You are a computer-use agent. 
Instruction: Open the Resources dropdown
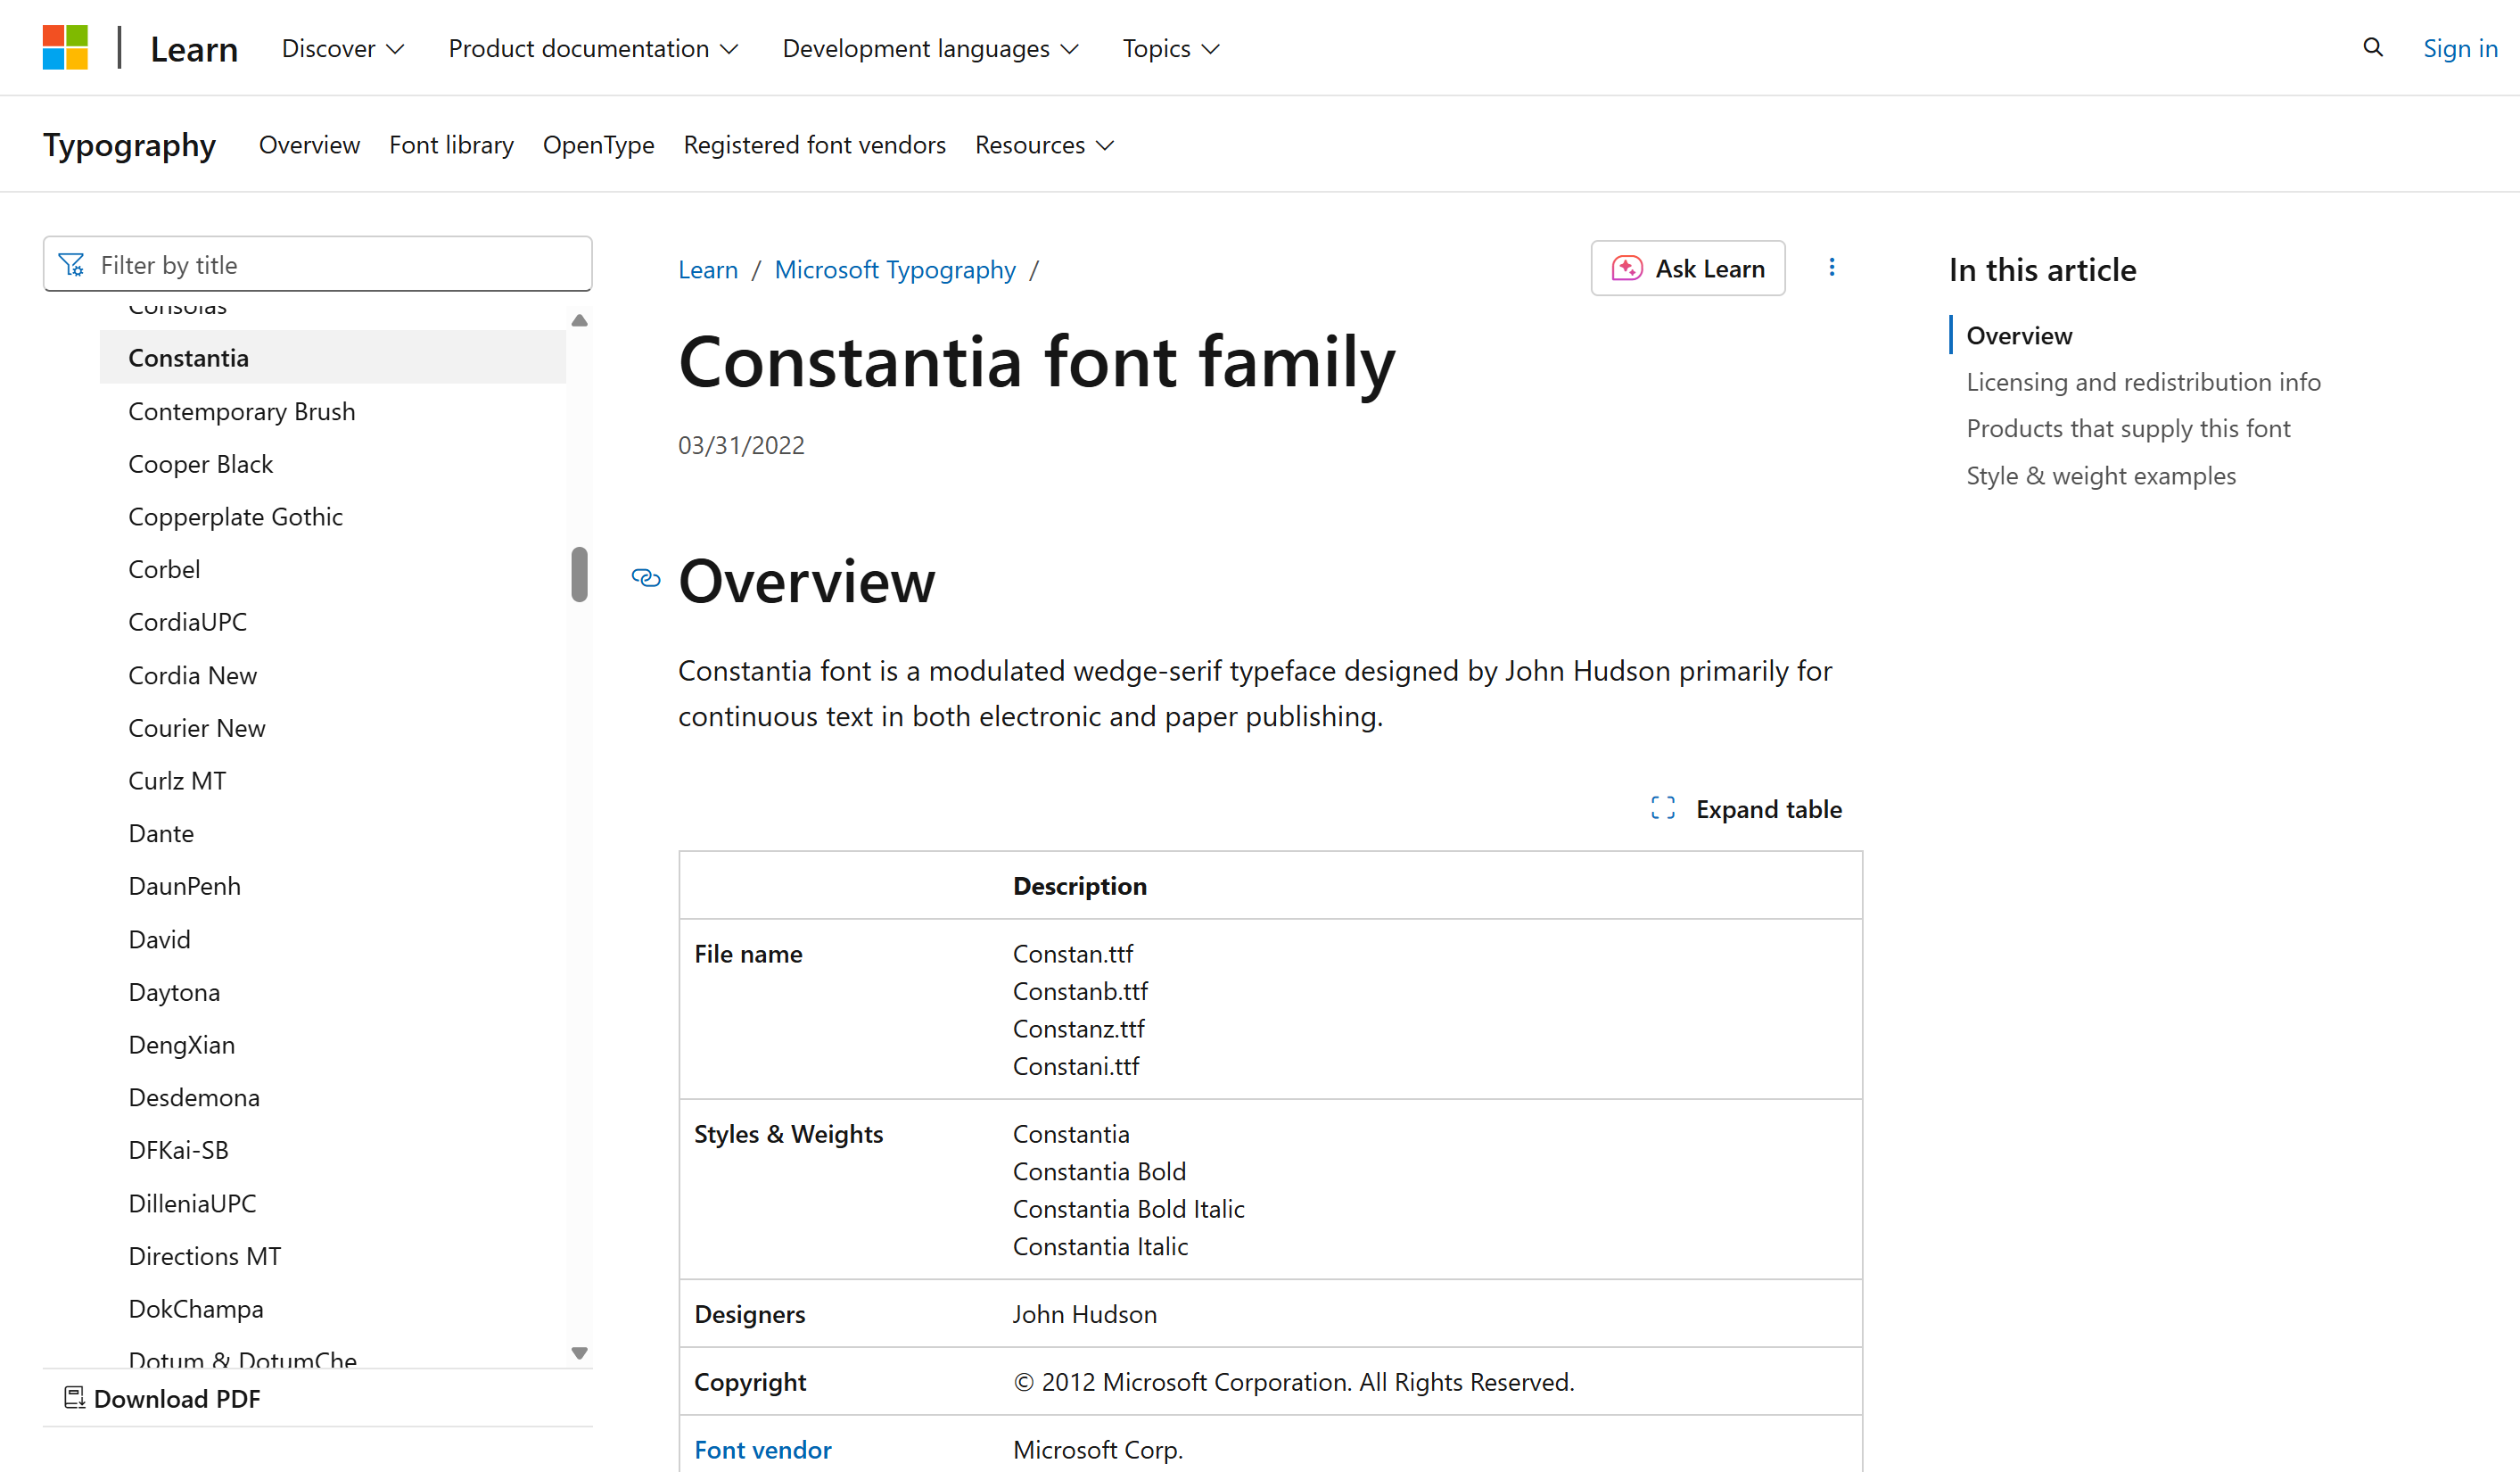pyautogui.click(x=1043, y=145)
